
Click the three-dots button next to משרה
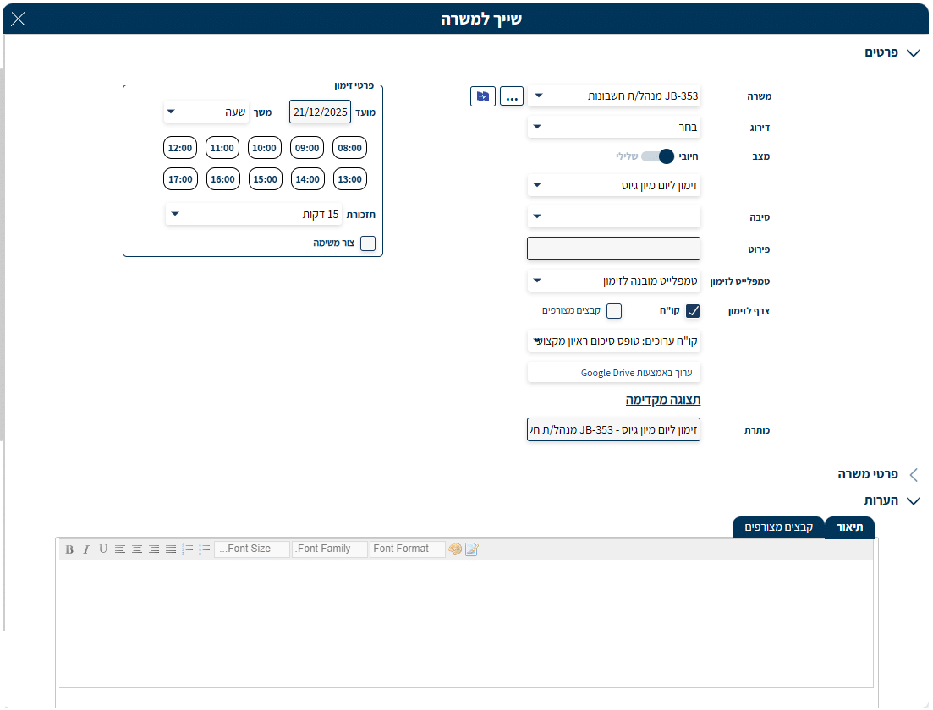[x=512, y=96]
